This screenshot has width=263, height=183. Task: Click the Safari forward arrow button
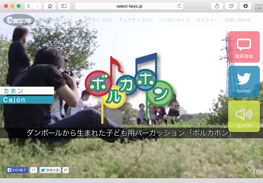pyautogui.click(x=37, y=6)
